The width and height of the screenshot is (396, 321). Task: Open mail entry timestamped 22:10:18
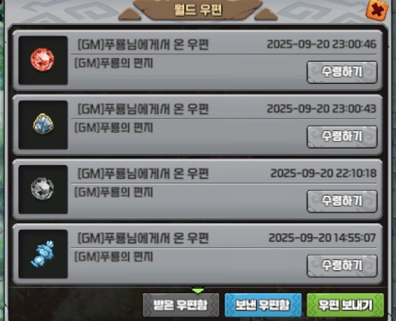(x=197, y=190)
